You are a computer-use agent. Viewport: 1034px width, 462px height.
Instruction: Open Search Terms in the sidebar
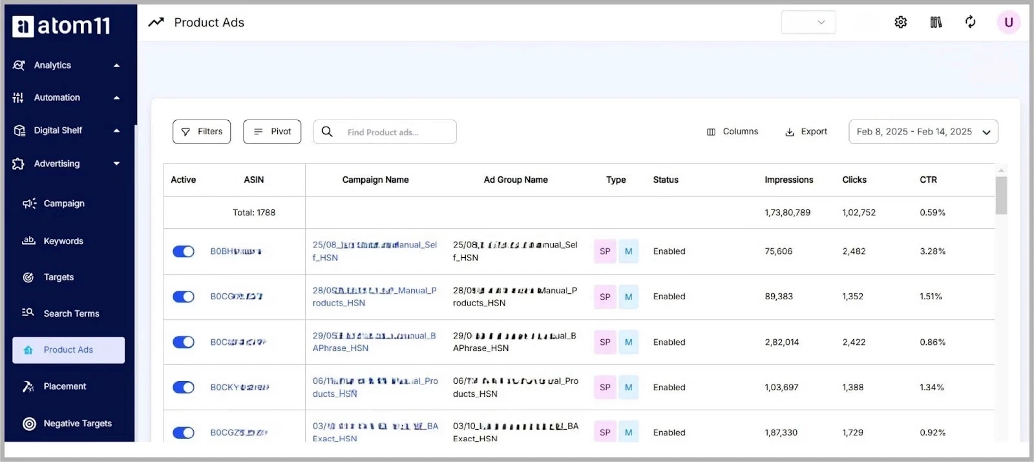tap(71, 314)
